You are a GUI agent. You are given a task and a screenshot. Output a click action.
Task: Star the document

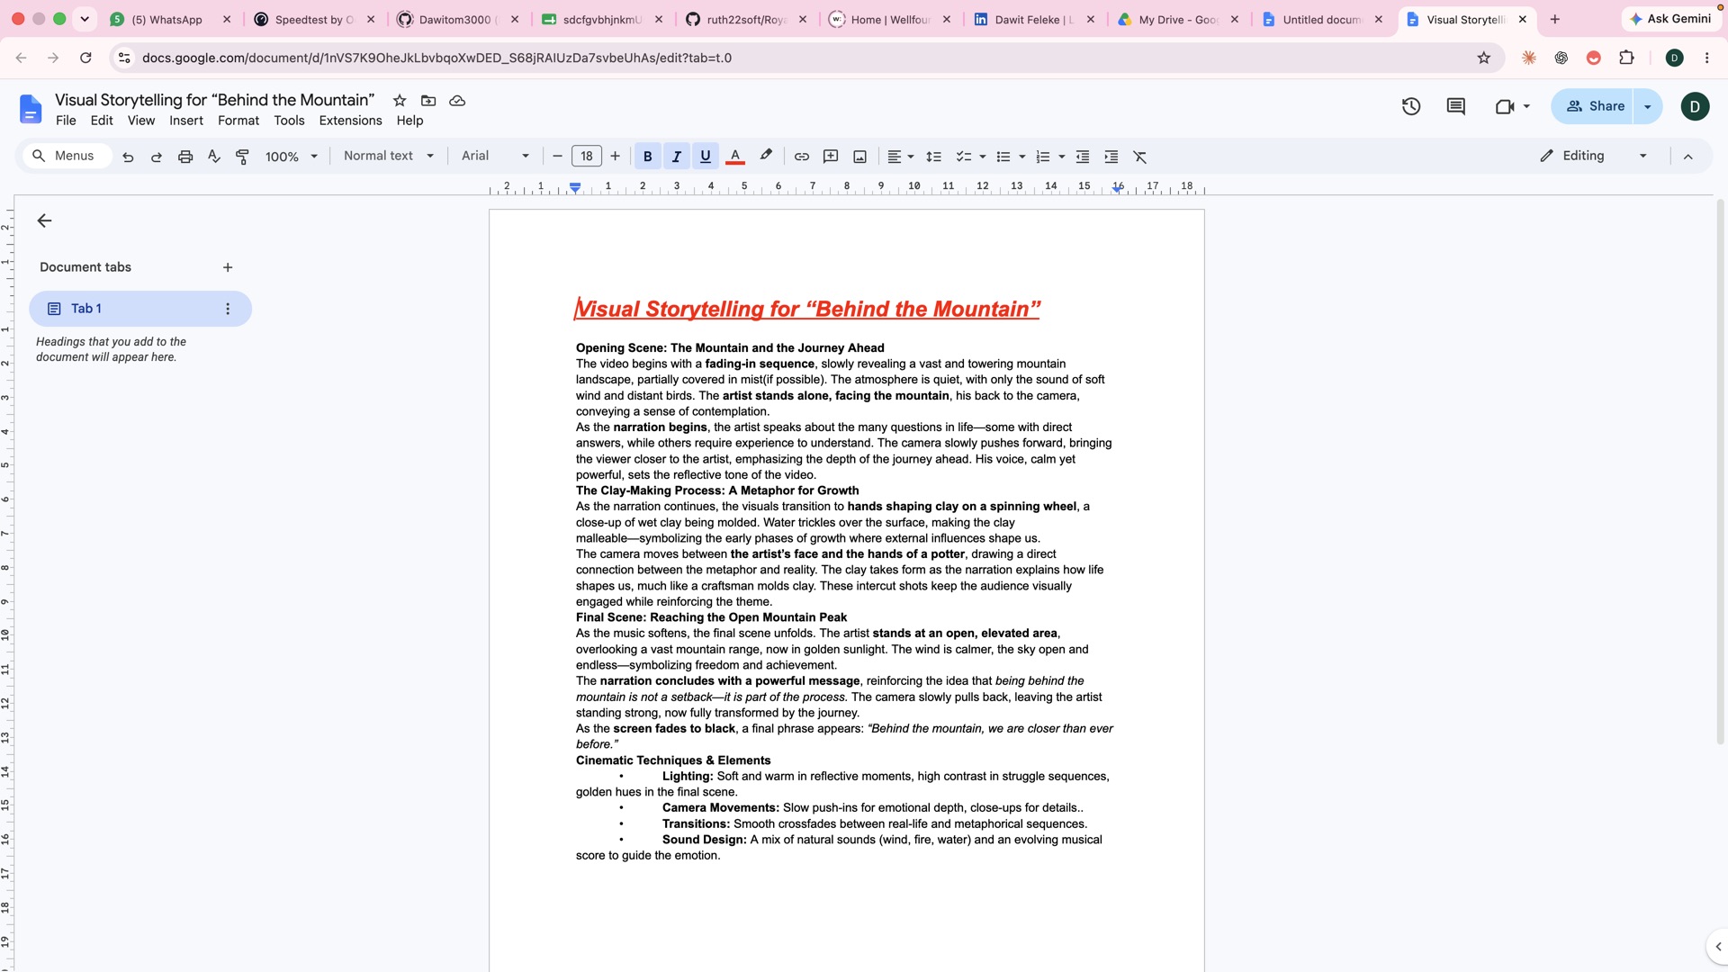pyautogui.click(x=400, y=101)
